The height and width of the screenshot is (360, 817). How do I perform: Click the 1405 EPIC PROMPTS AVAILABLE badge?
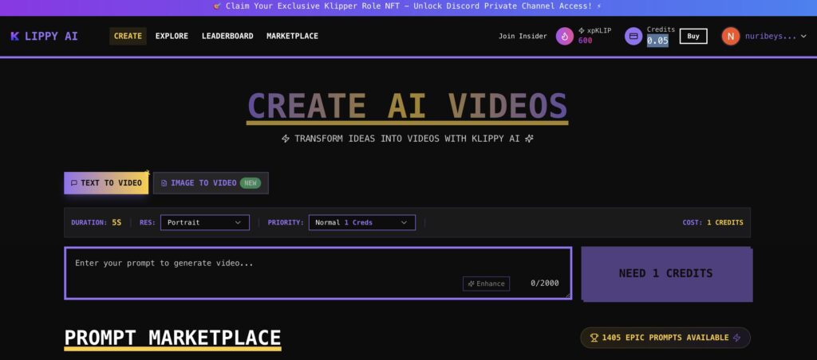coord(665,338)
